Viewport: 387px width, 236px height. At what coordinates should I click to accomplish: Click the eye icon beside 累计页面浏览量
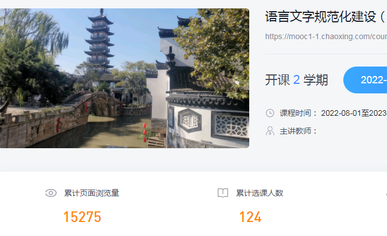point(51,193)
